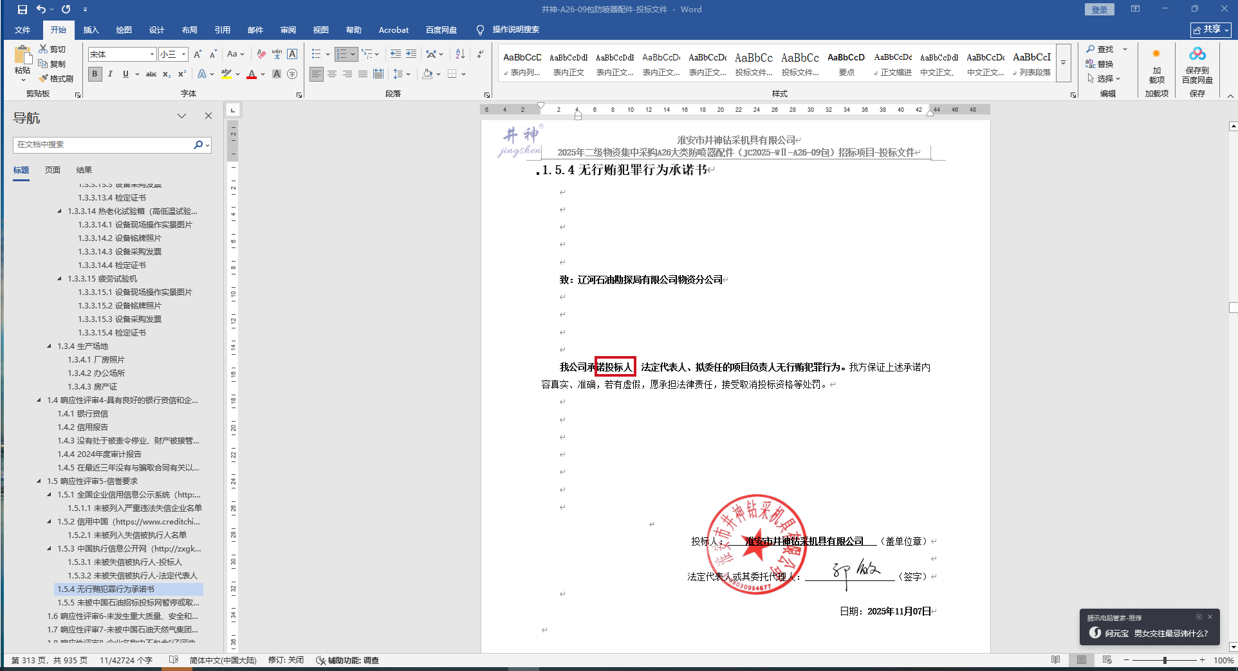Toggle italic formatting

point(110,75)
